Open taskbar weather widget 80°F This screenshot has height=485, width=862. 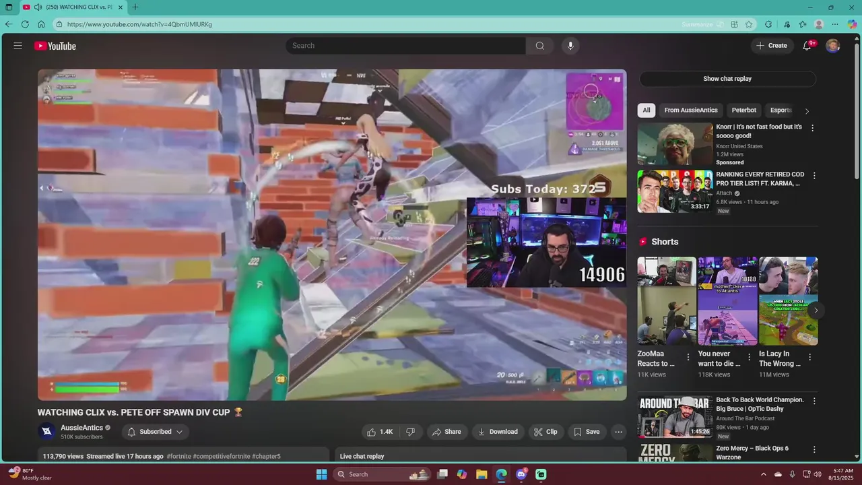pyautogui.click(x=30, y=474)
